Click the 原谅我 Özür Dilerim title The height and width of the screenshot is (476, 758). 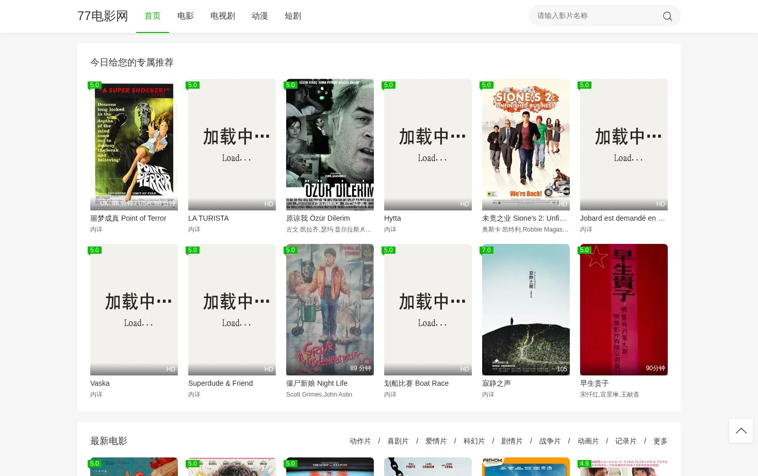point(318,218)
